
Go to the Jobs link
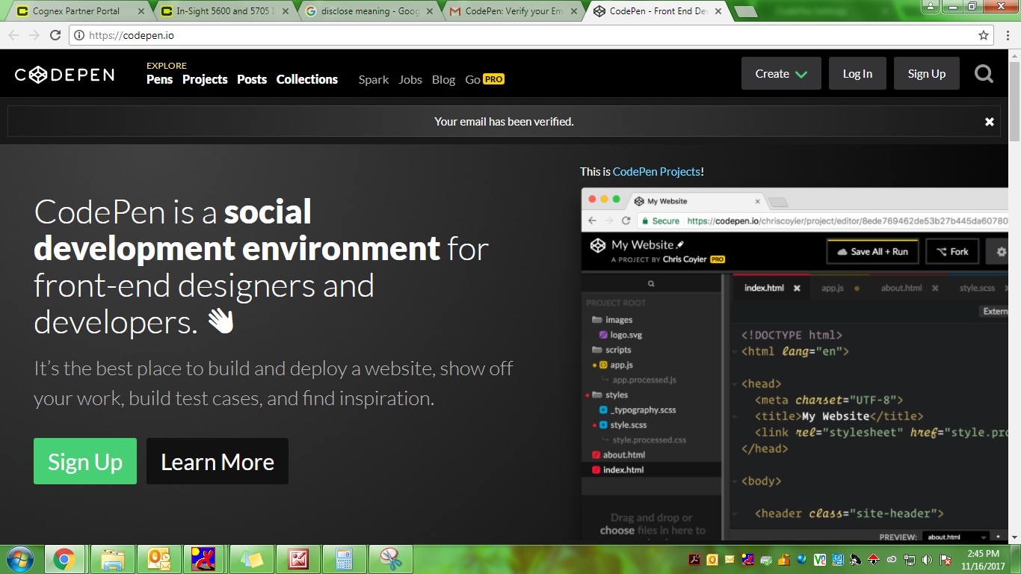pos(410,79)
